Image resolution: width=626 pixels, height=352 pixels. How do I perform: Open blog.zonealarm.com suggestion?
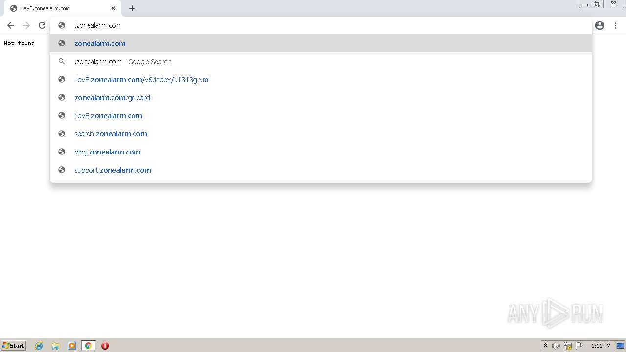click(321, 152)
